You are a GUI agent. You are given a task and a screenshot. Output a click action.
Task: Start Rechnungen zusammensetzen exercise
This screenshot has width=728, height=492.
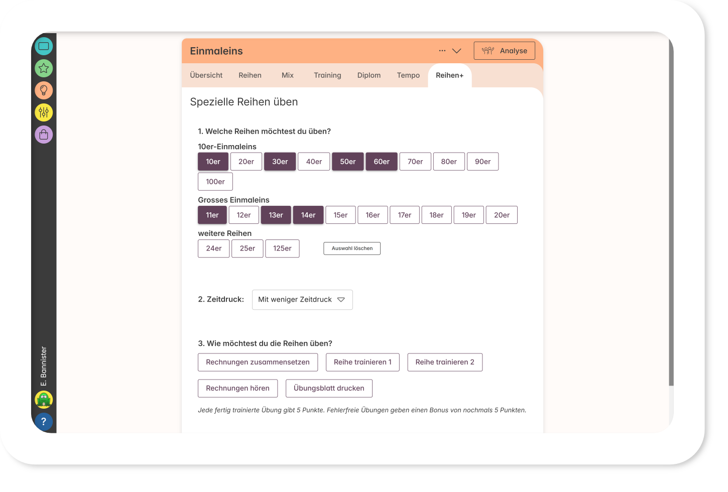click(258, 362)
